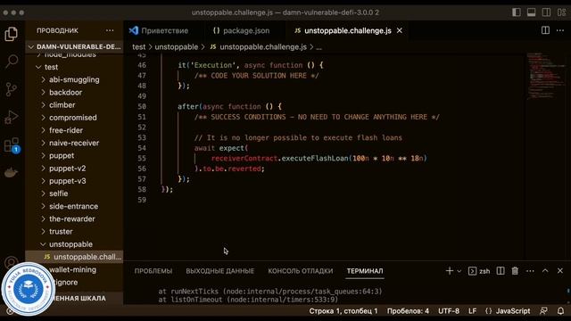Close the unstoppable.challenge.js tab
Screen dimensions: 571x321
pyautogui.click(x=400, y=30)
